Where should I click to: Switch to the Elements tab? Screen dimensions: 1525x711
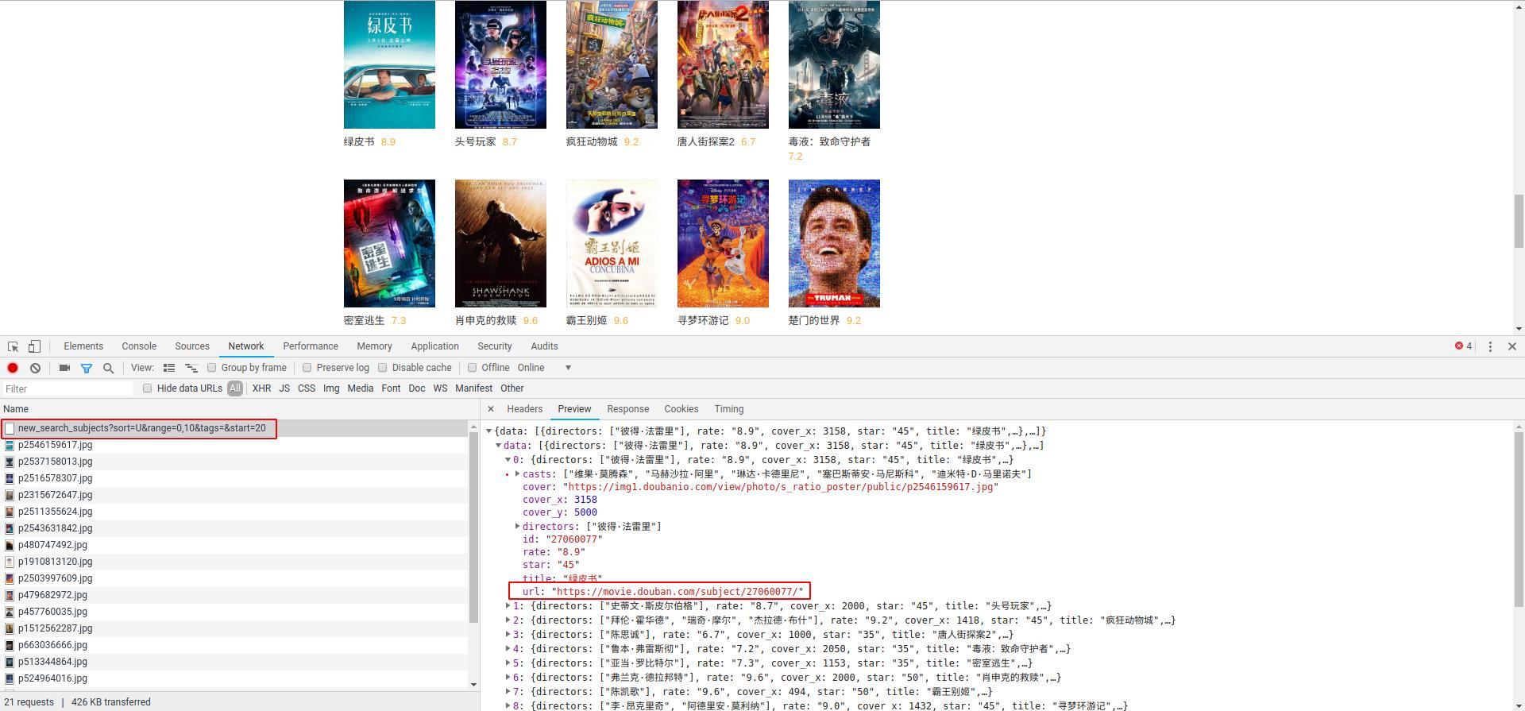pos(83,346)
